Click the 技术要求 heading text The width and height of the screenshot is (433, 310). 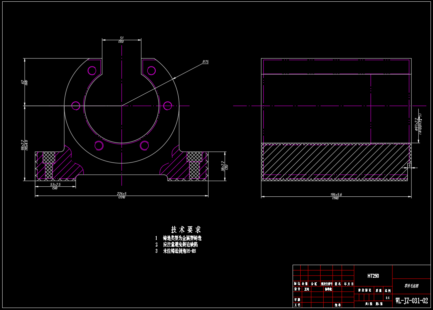click(x=186, y=230)
